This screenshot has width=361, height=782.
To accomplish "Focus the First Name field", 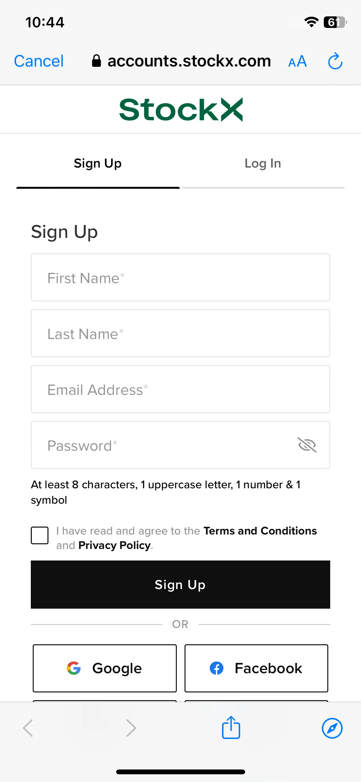I will 180,277.
